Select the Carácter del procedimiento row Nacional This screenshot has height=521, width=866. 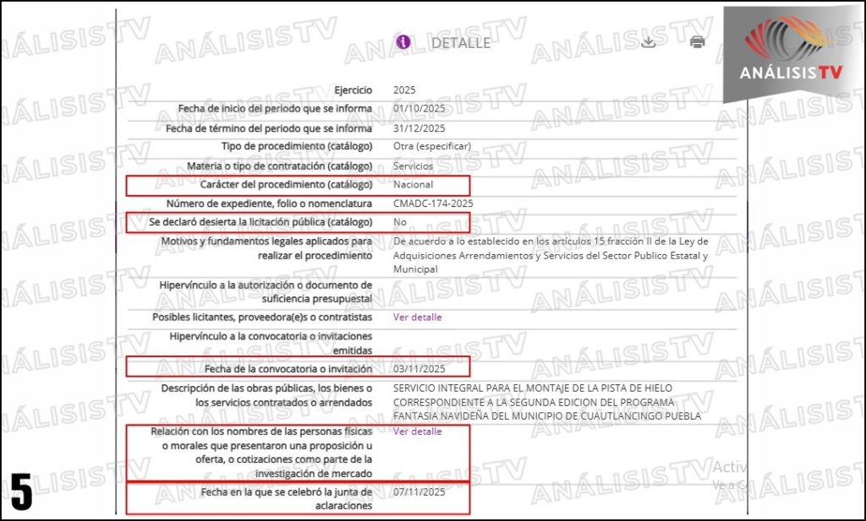pyautogui.click(x=298, y=185)
